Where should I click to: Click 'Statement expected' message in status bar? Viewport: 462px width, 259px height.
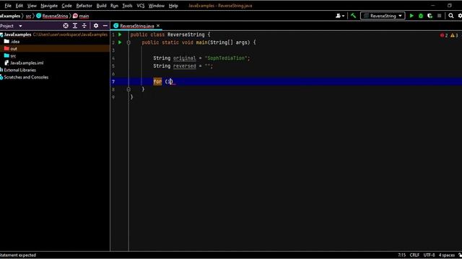coord(18,255)
